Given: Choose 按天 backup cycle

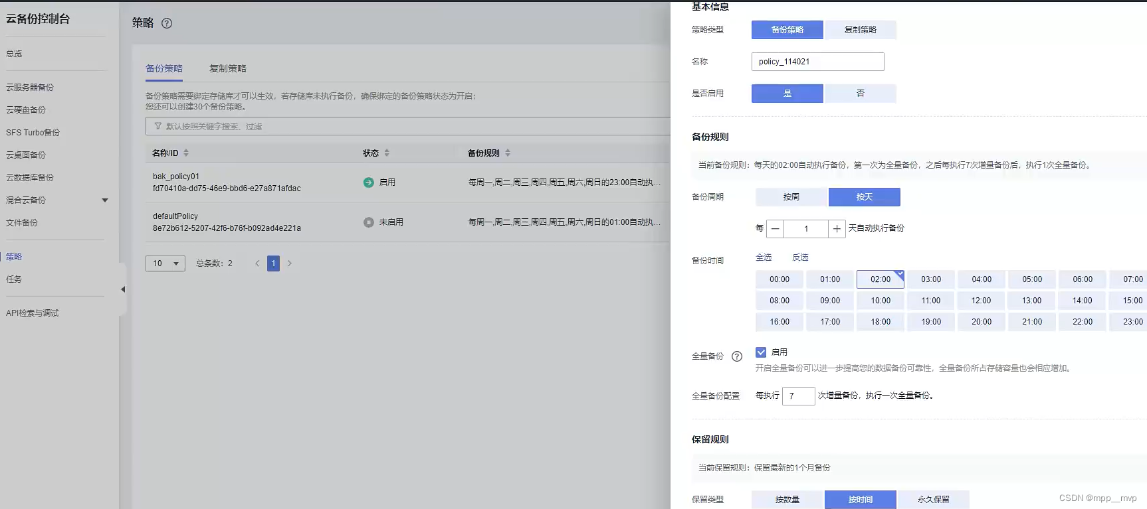Looking at the screenshot, I should (x=865, y=197).
